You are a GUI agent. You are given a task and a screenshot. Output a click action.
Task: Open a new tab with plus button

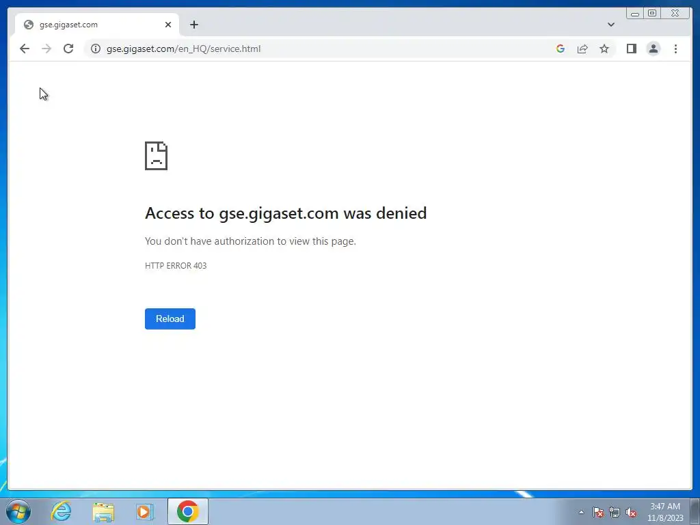(193, 25)
